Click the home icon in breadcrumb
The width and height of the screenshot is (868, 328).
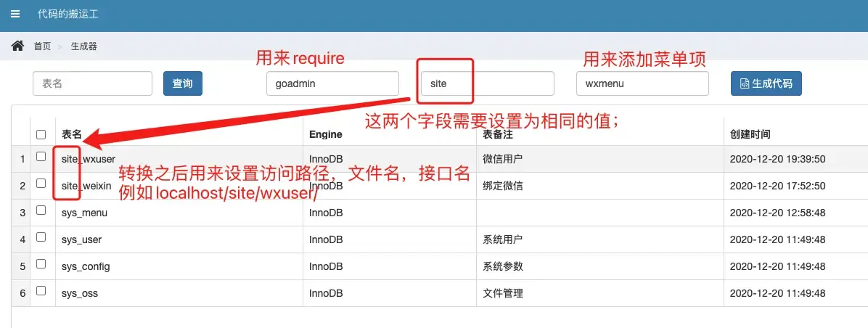pos(17,46)
